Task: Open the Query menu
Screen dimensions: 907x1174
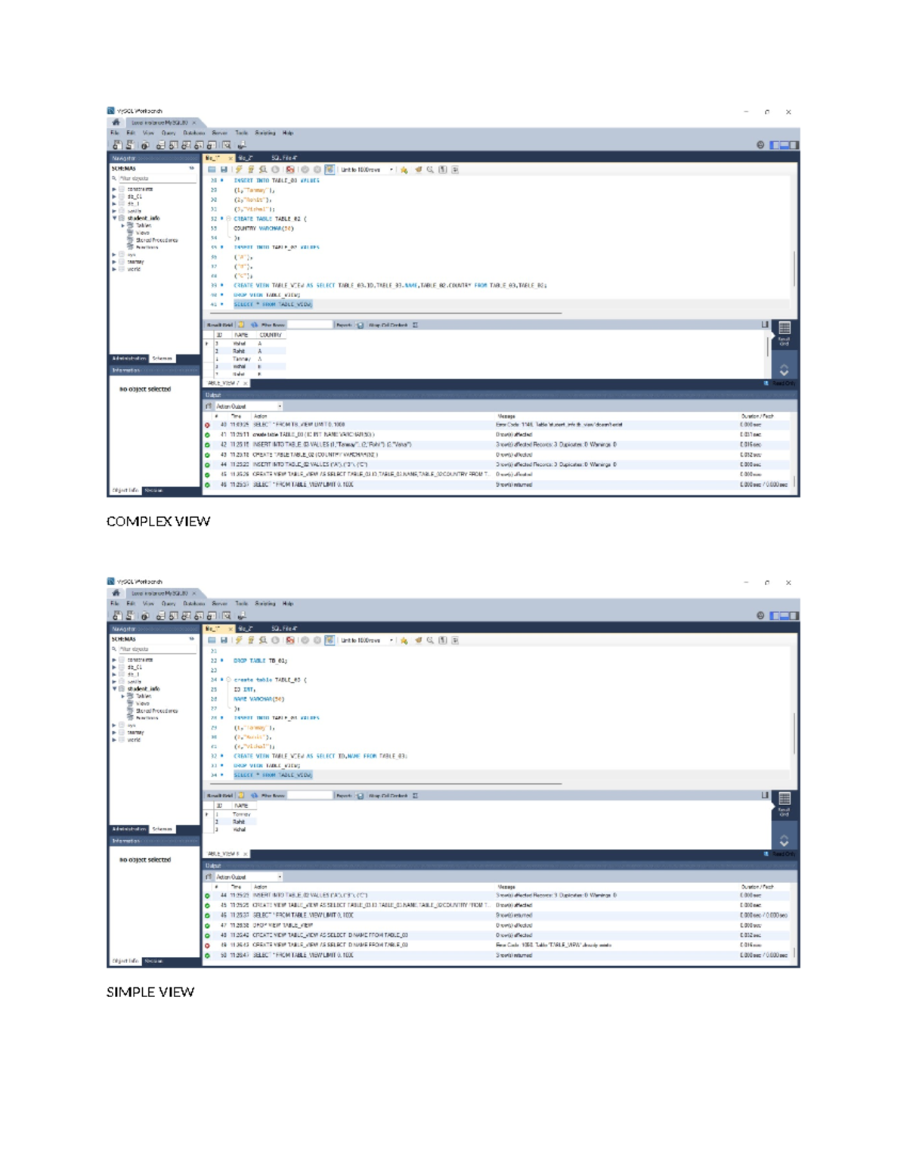Action: tap(170, 132)
